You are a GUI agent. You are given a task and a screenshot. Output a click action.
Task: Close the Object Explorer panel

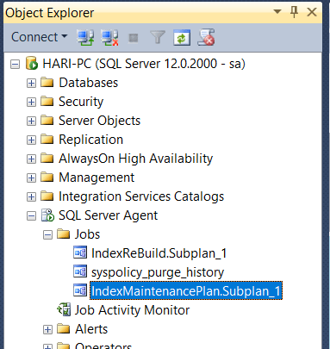click(x=312, y=12)
